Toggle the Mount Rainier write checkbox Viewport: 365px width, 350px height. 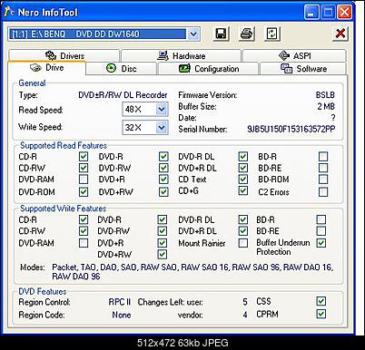click(243, 243)
